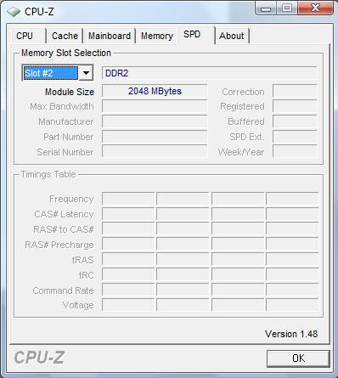Click the Memory Slot Selection group label
This screenshot has width=338, height=378.
tap(66, 53)
